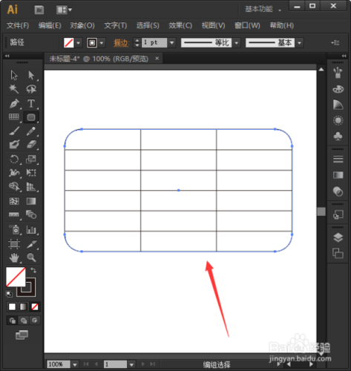Pick the Rounded Rectangle tool

pyautogui.click(x=31, y=117)
